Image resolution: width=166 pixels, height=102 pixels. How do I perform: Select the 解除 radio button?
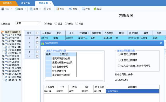pyautogui.click(x=66, y=23)
